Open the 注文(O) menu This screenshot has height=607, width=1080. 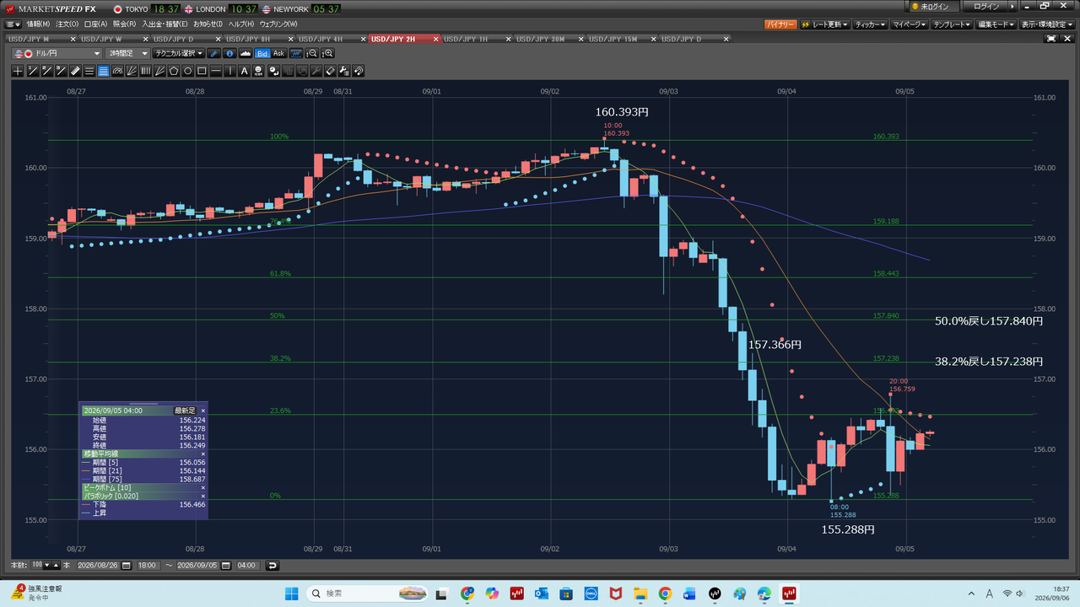click(67, 24)
